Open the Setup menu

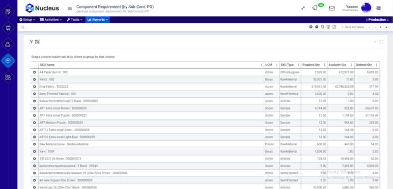(x=28, y=20)
